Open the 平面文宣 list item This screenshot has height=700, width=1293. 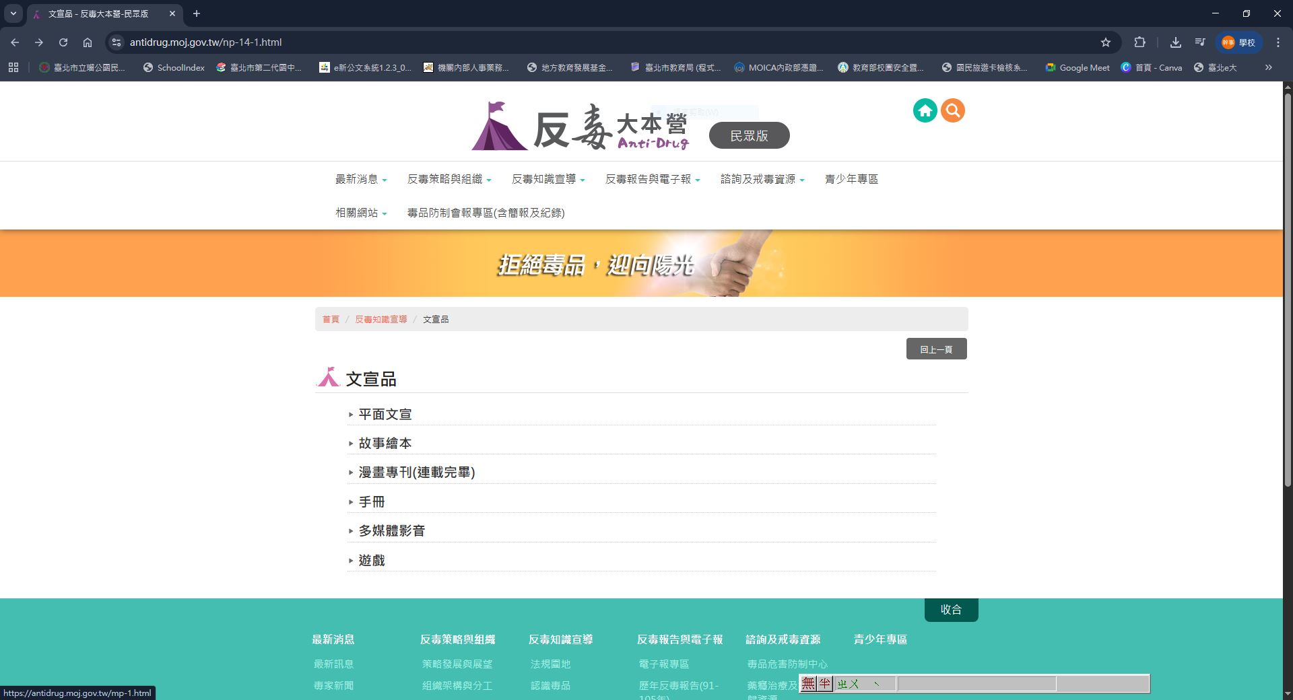click(x=385, y=415)
